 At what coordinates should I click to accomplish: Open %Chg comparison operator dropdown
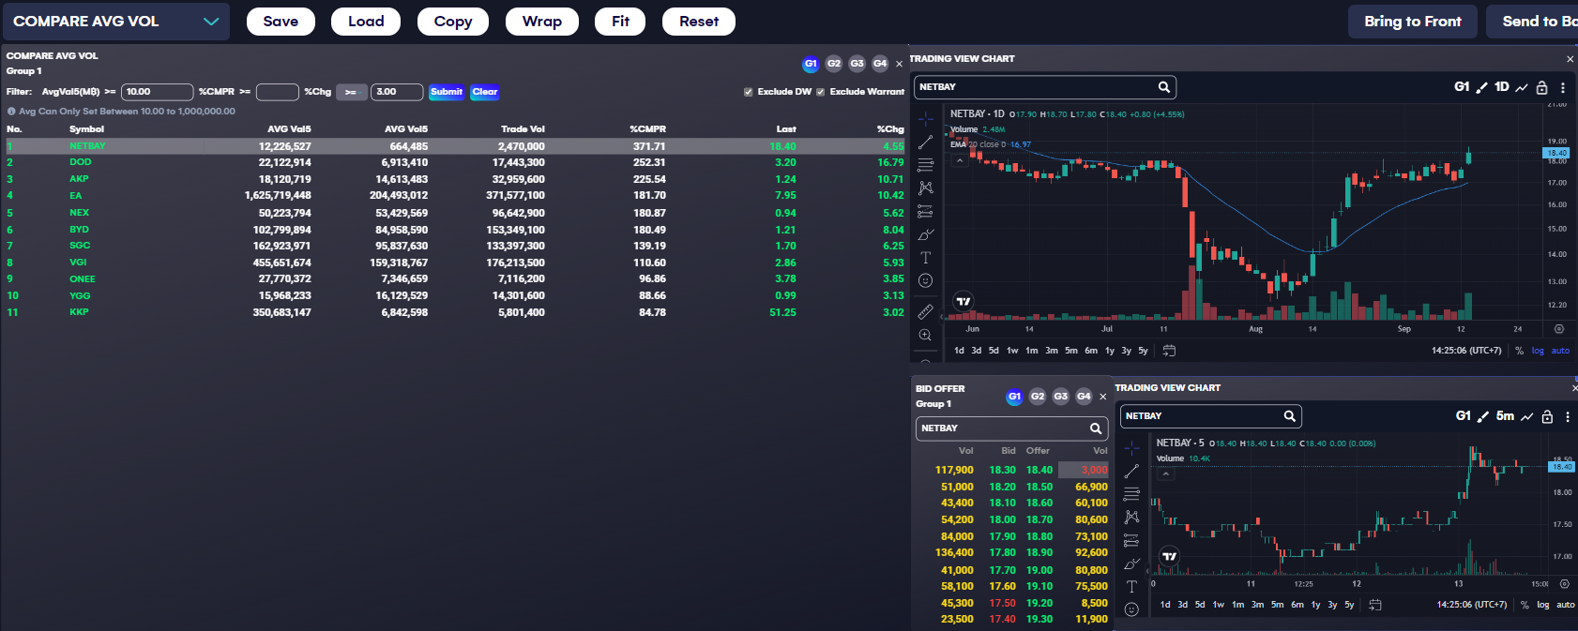tap(351, 92)
